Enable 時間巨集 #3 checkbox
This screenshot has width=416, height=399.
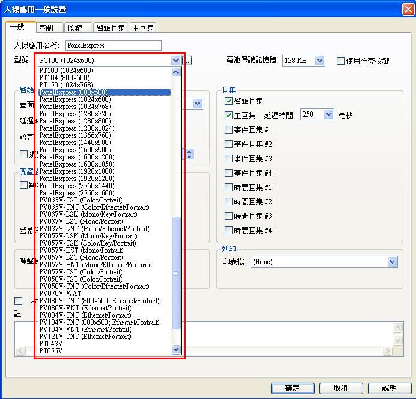tap(228, 216)
